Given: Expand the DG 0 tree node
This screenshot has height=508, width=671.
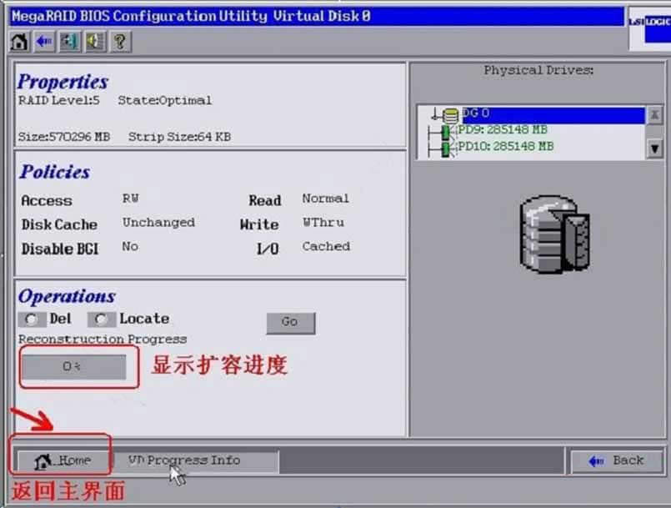Looking at the screenshot, I should point(434,114).
